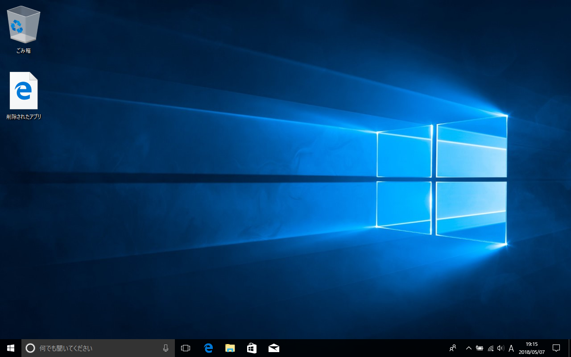Open Task View from the taskbar
This screenshot has height=357, width=571.
point(186,348)
